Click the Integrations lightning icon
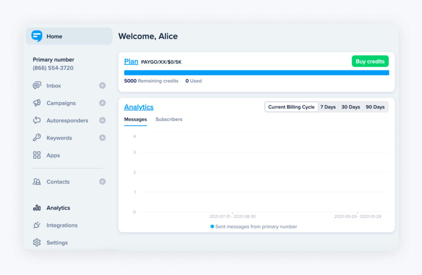The width and height of the screenshot is (422, 275). pyautogui.click(x=38, y=225)
